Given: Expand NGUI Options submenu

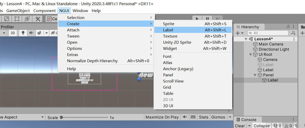Looking at the screenshot, I should (106, 49).
